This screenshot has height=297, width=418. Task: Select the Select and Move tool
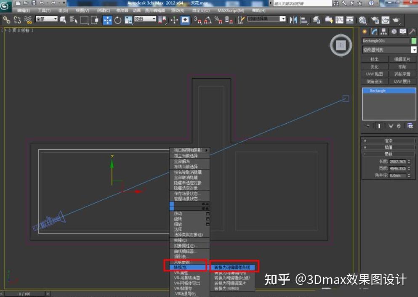point(107,19)
